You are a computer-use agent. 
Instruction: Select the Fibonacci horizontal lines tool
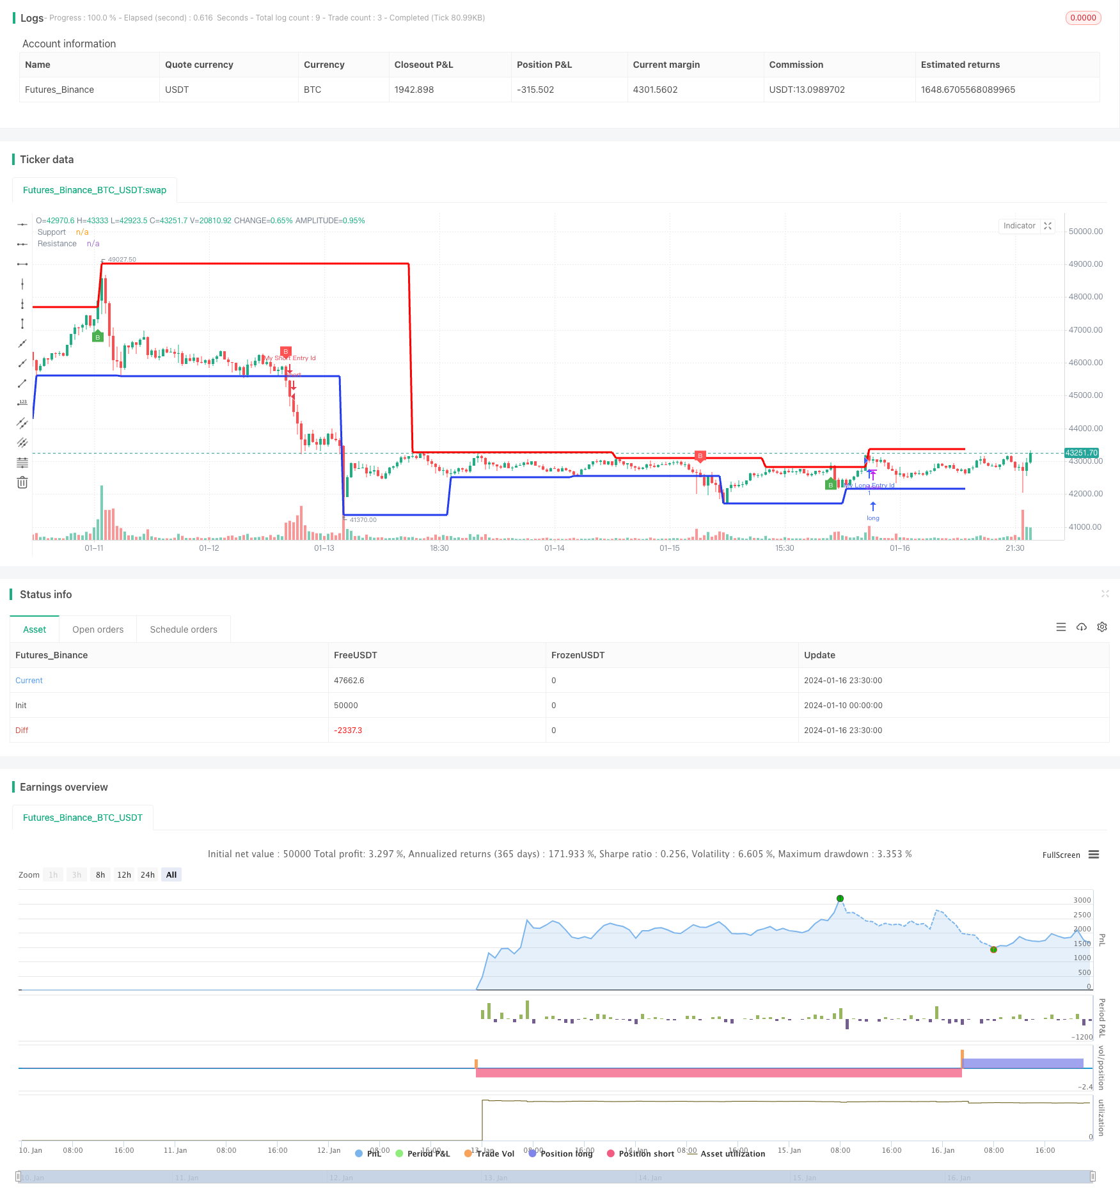(x=22, y=463)
